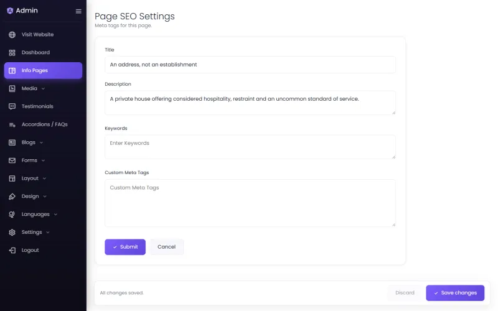Viewport: 498px width, 311px height.
Task: Click the Design pen icon
Action: point(12,197)
